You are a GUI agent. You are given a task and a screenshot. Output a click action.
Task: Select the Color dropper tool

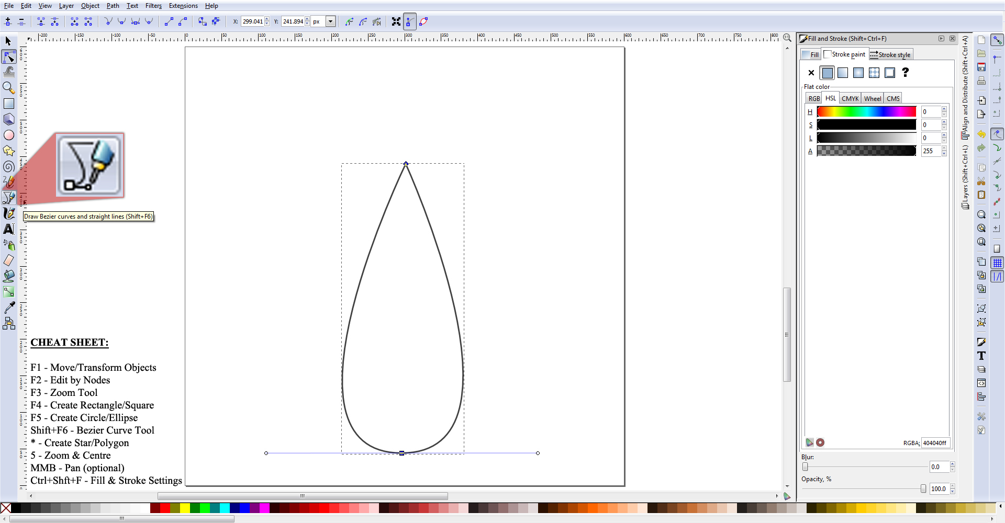9,308
